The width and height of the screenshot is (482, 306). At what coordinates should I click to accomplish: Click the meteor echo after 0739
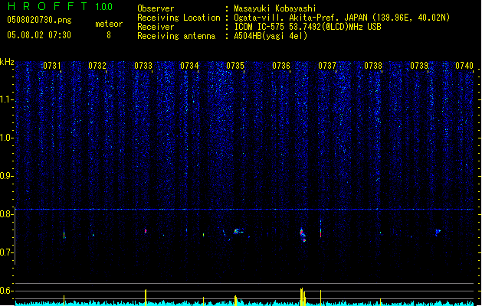[x=438, y=232]
